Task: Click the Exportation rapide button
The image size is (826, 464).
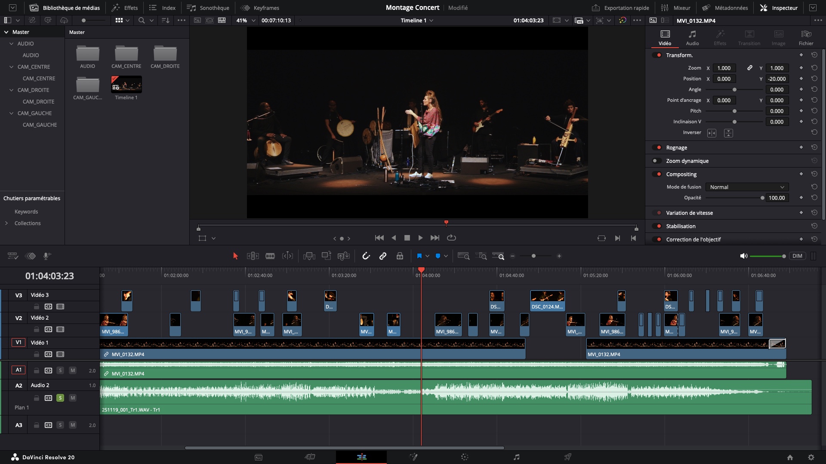Action: pyautogui.click(x=620, y=8)
